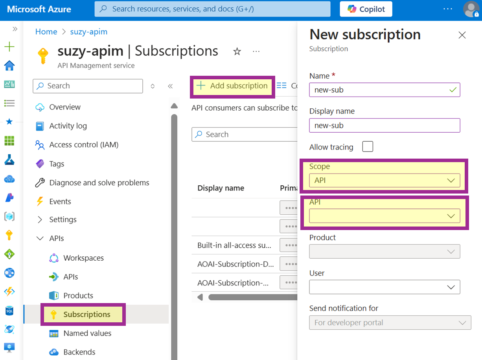This screenshot has width=482, height=360.
Task: Open the Products menu item
Action: pyautogui.click(x=78, y=296)
